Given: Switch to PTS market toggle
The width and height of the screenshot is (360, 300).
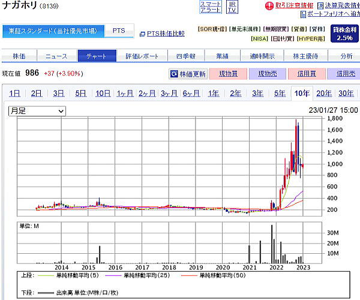Looking at the screenshot, I should tap(119, 31).
